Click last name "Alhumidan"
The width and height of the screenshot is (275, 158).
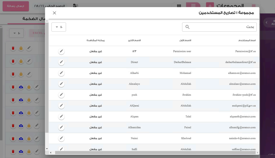pyautogui.click(x=134, y=127)
